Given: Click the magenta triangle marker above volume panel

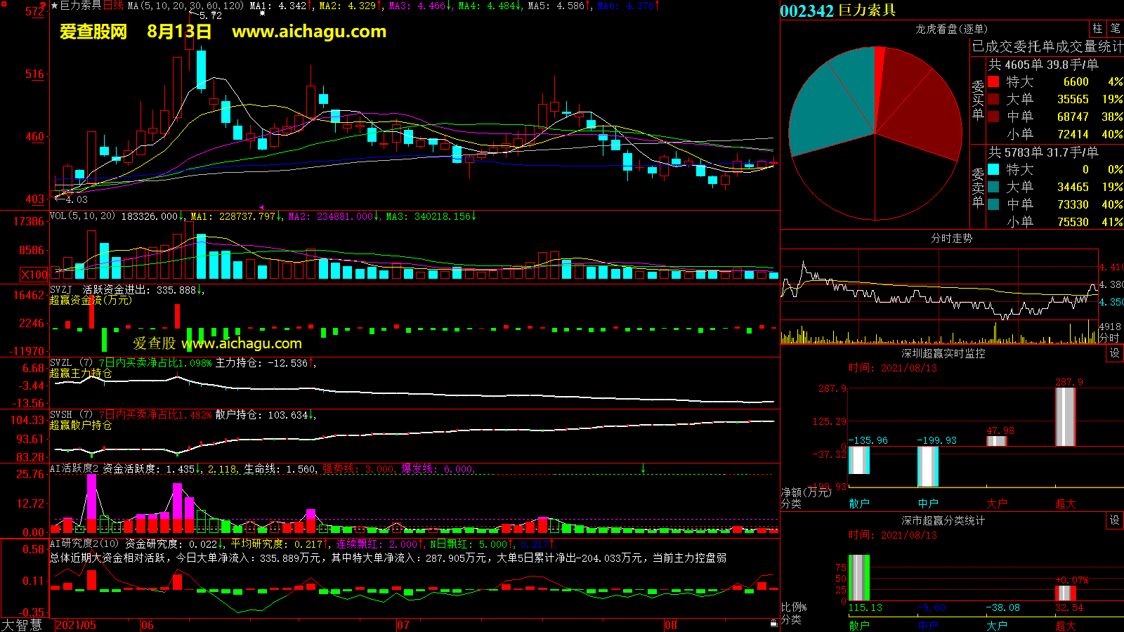Looking at the screenshot, I should 262,208.
